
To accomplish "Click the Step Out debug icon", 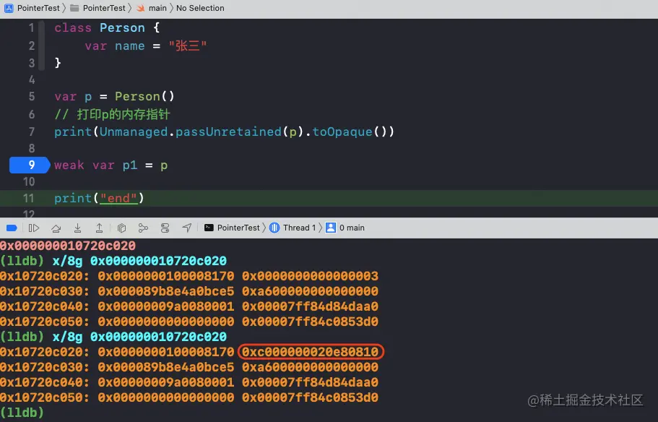I will [x=99, y=228].
